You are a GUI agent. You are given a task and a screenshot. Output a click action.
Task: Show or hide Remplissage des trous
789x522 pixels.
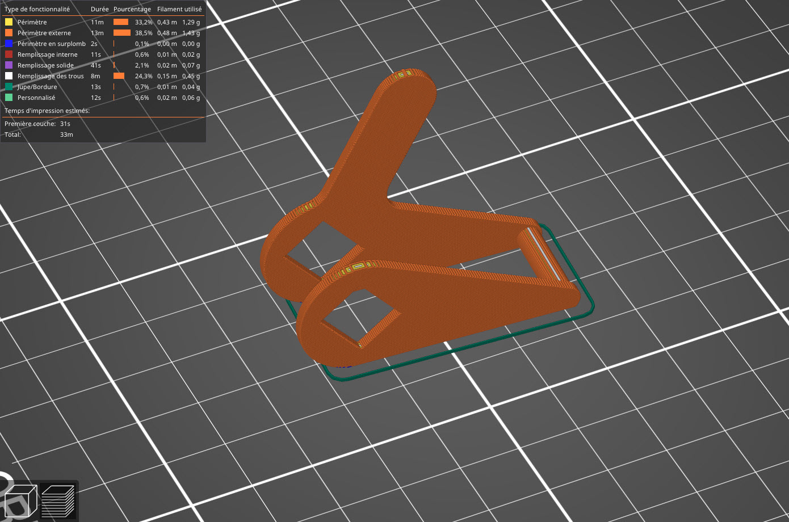(x=51, y=76)
